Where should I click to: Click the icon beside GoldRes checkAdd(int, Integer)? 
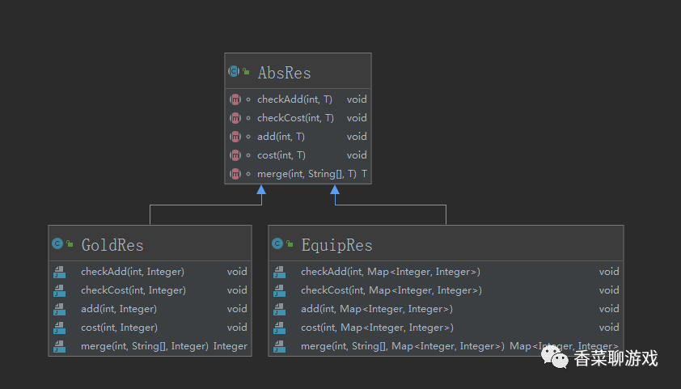(x=60, y=272)
